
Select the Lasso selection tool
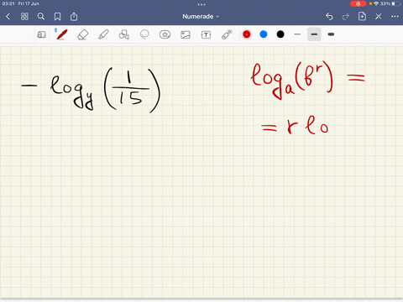[x=144, y=34]
